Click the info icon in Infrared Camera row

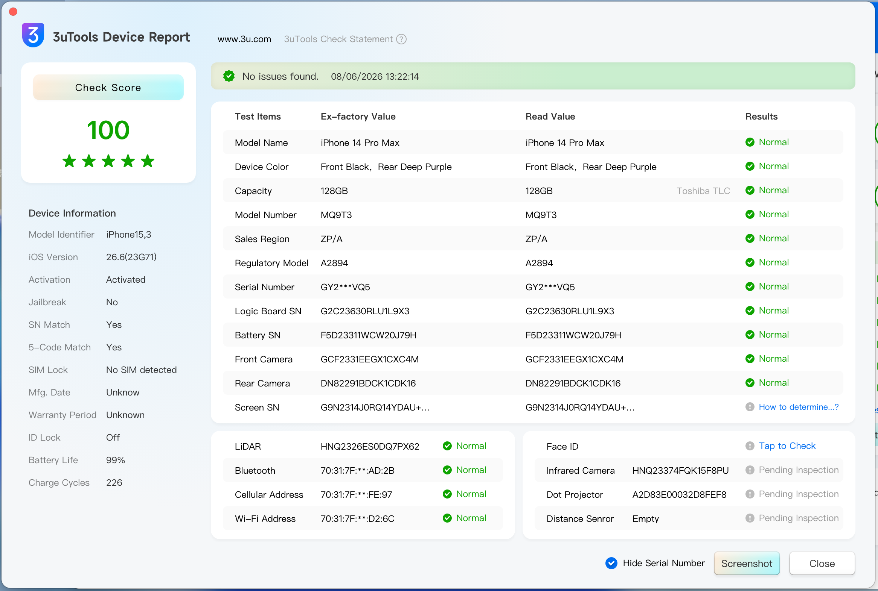(750, 470)
